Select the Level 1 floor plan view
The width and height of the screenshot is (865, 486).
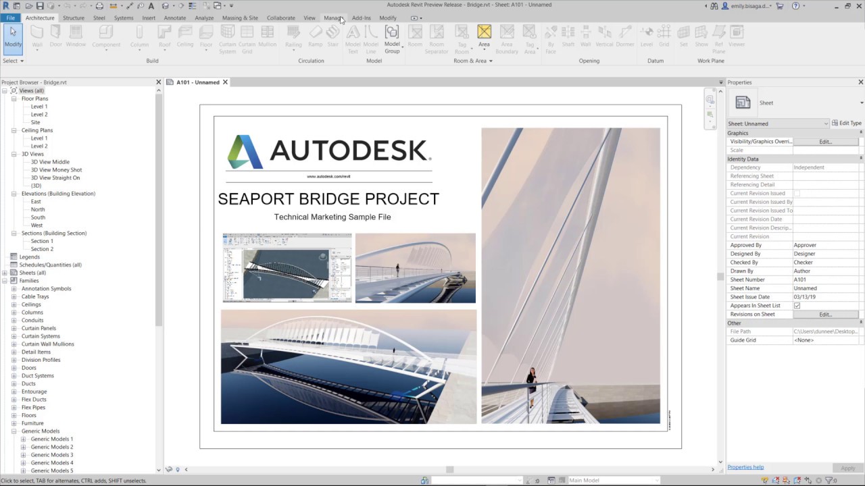point(39,106)
